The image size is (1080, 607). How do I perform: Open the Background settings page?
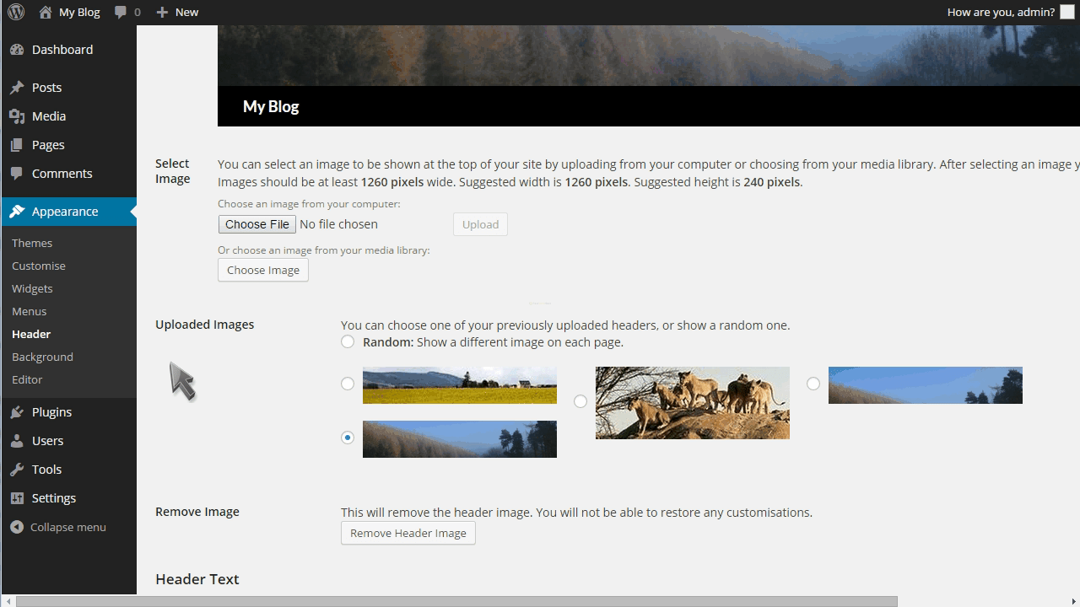point(42,356)
